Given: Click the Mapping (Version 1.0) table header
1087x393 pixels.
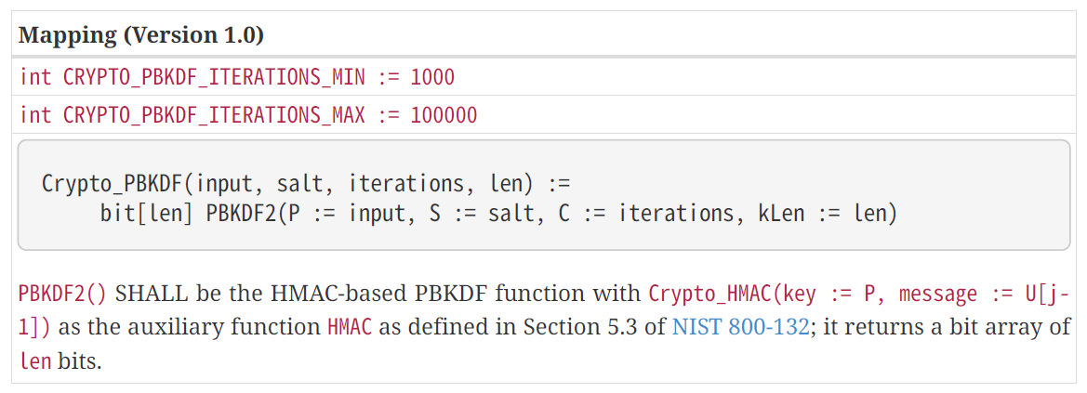Looking at the screenshot, I should [141, 35].
